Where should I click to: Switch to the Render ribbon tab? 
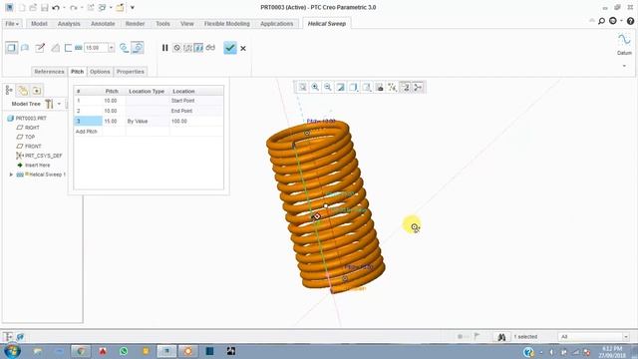(135, 24)
